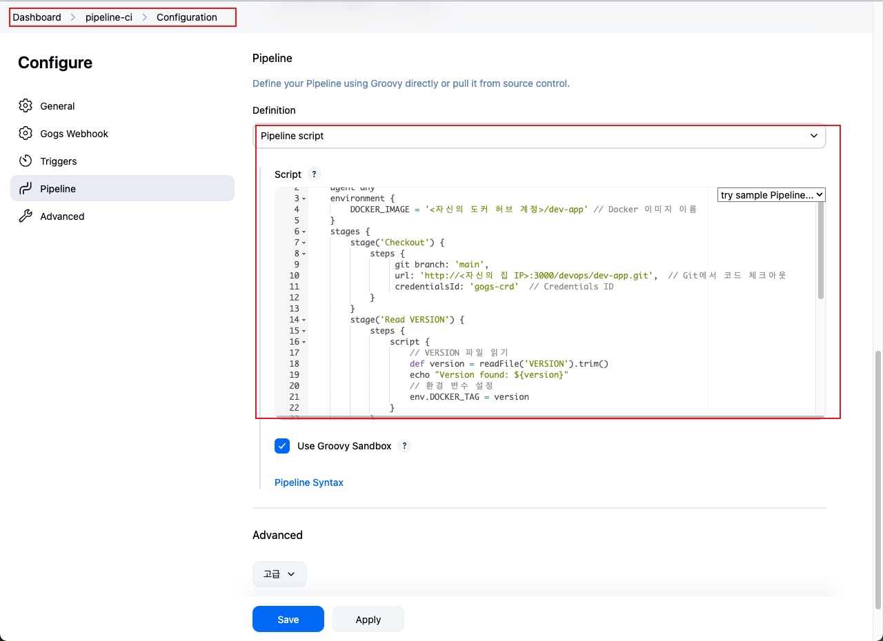Collapse the stages block at line 6
The image size is (883, 641).
point(304,232)
